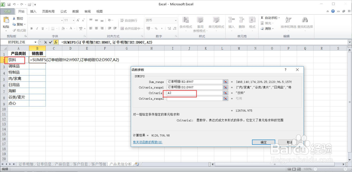Open 有关该函数的帮助 link
This screenshot has height=172, width=352.
[147, 142]
